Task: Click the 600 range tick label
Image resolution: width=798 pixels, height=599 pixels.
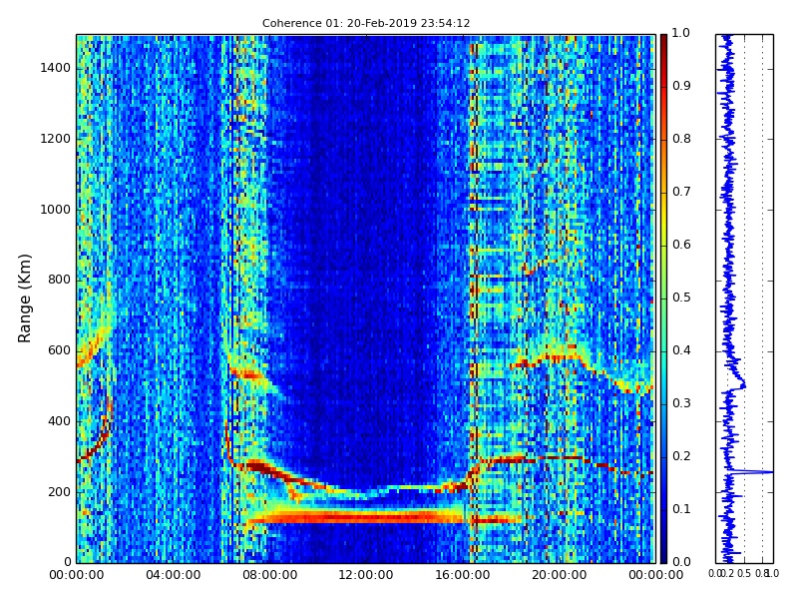Action: pos(59,351)
